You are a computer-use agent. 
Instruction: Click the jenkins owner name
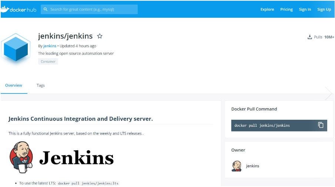[x=252, y=166]
